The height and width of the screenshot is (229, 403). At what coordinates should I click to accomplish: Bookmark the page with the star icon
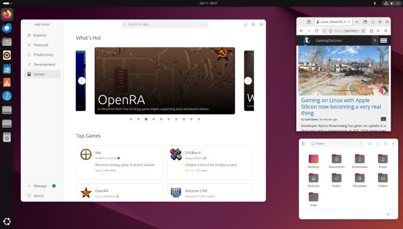(x=363, y=31)
